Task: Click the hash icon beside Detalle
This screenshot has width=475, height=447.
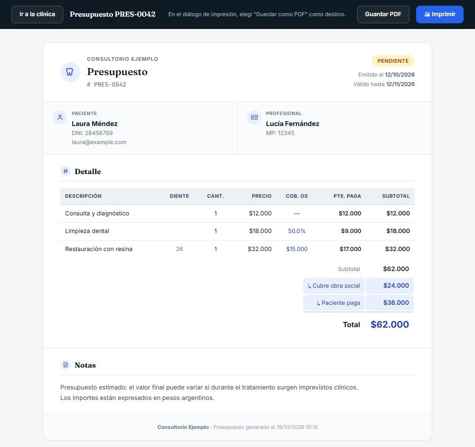Action: (66, 171)
